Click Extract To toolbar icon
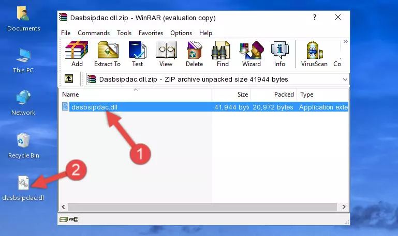 [x=107, y=54]
